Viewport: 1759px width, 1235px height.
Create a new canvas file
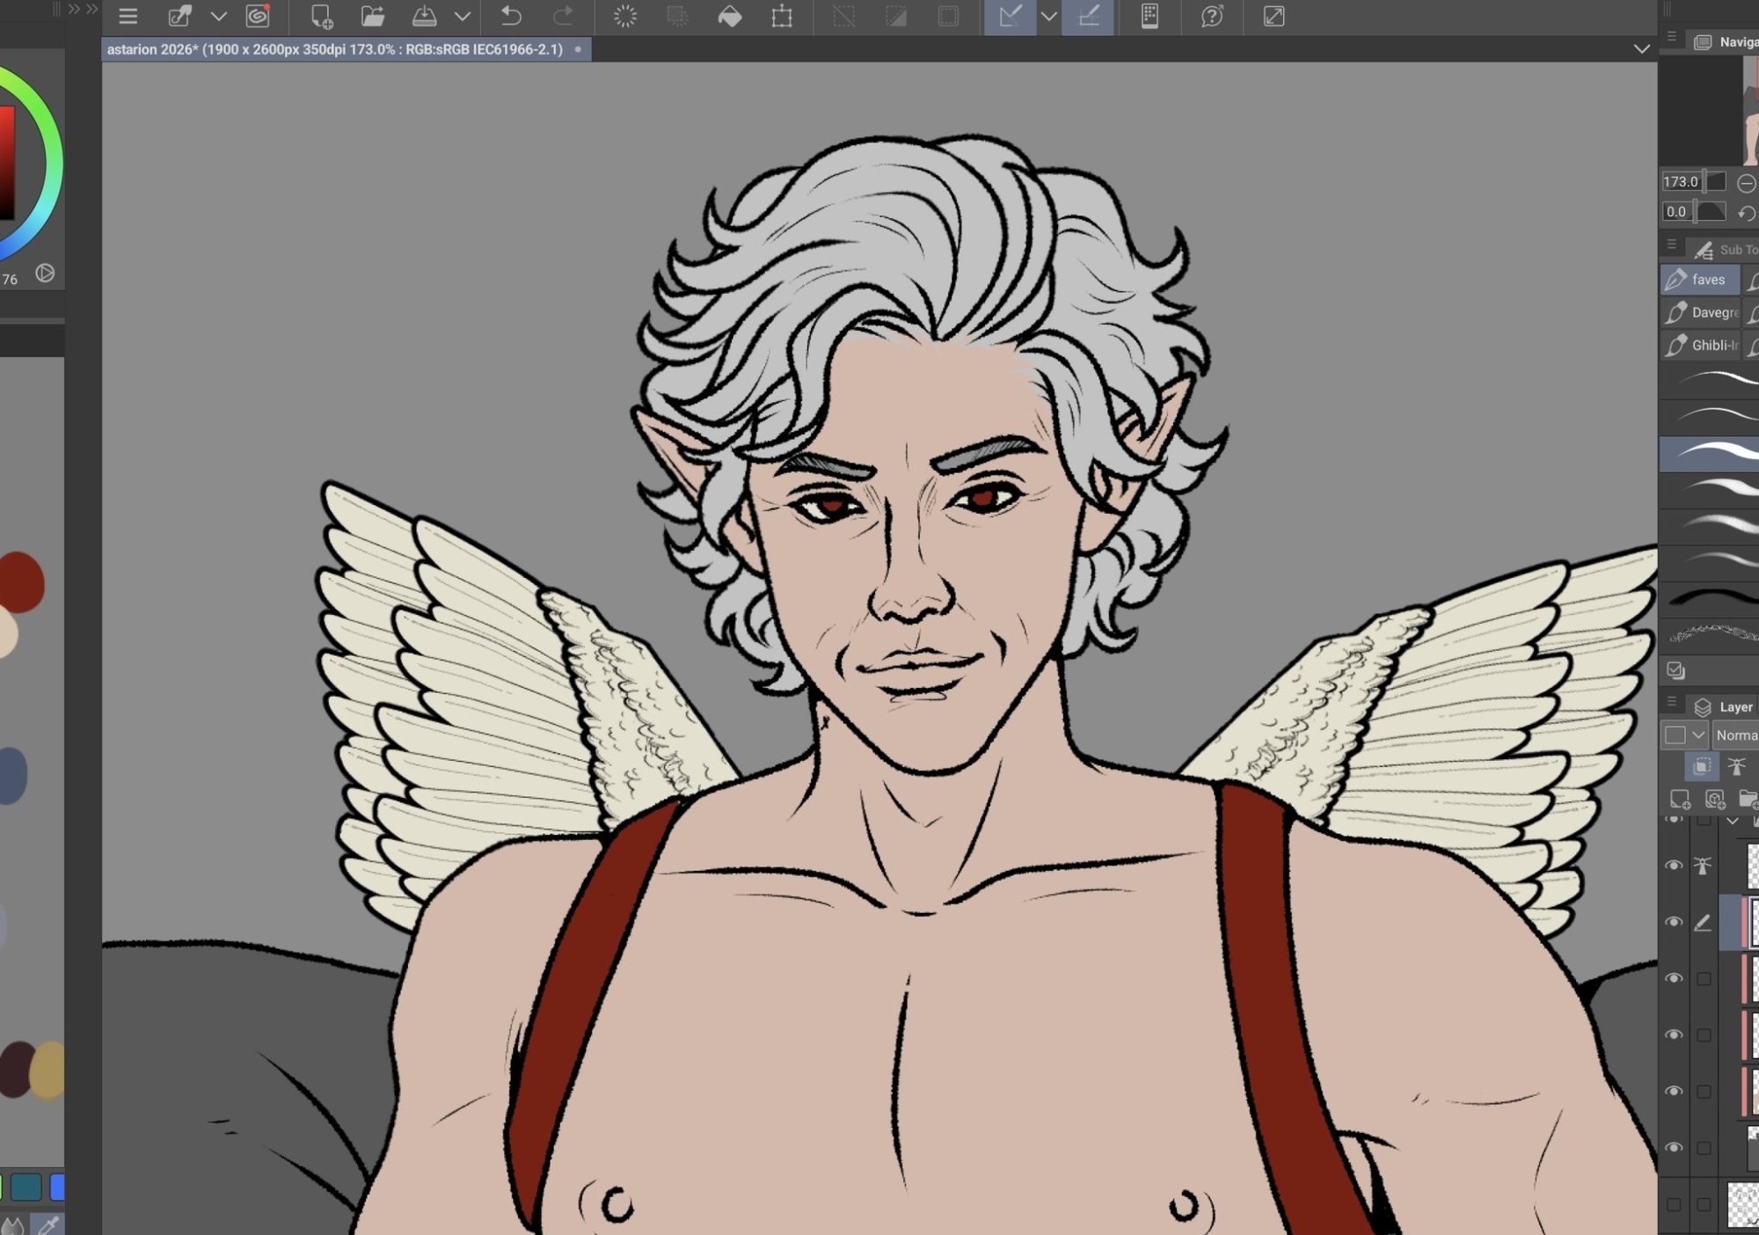click(321, 16)
